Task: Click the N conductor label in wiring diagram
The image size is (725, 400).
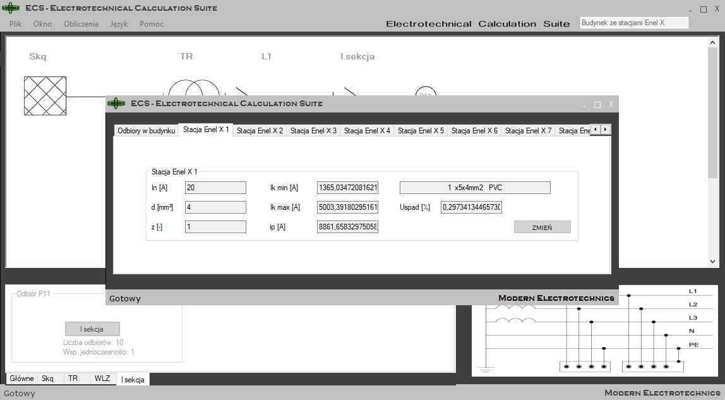Action: click(692, 330)
